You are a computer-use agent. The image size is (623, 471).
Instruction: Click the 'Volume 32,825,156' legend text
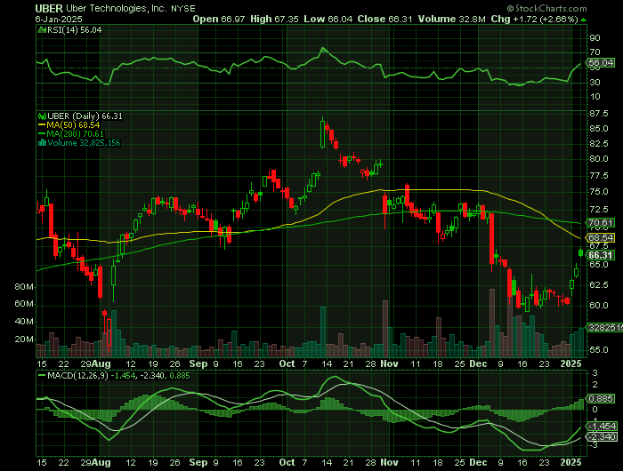click(x=84, y=143)
